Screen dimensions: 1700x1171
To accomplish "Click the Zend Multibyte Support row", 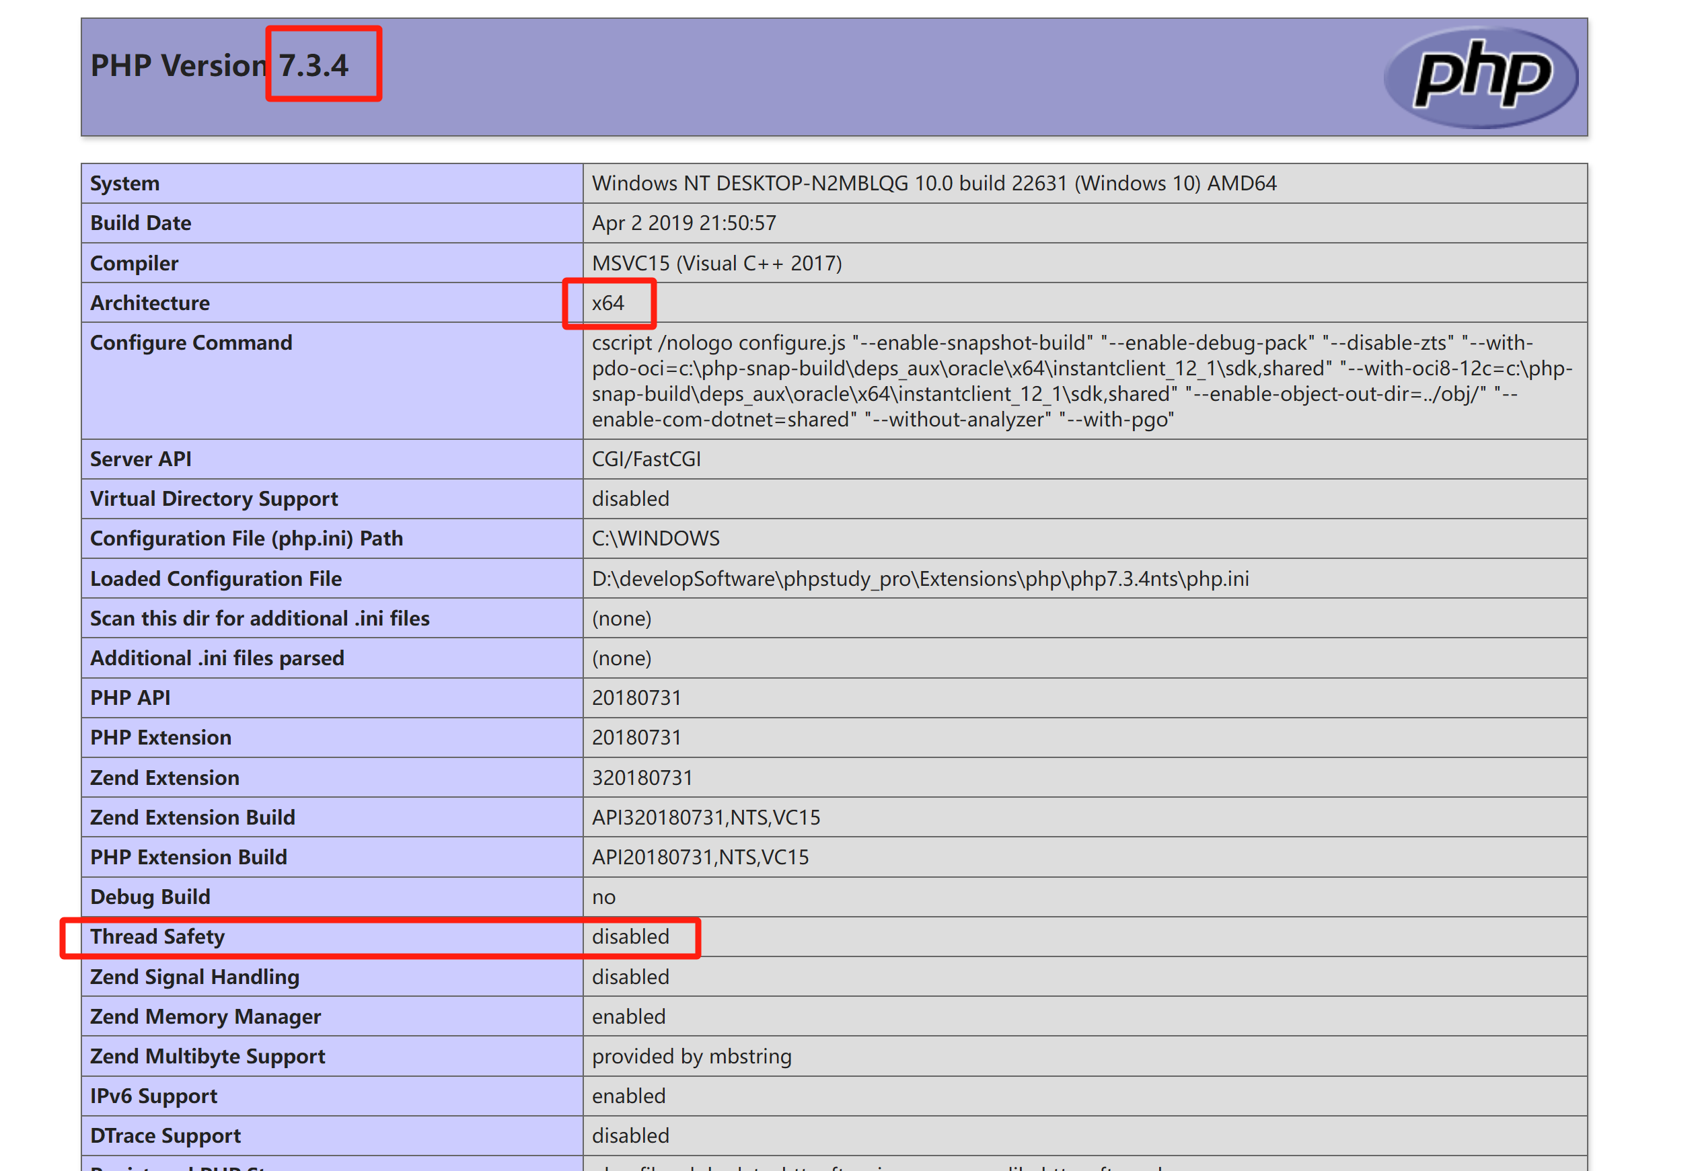I will click(x=690, y=1056).
